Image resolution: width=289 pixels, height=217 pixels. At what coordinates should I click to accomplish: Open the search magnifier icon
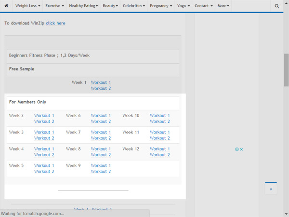pyautogui.click(x=276, y=6)
